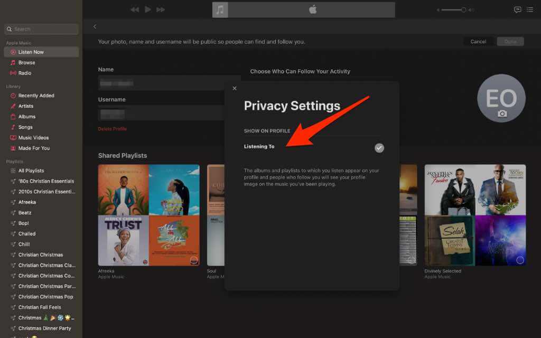Open the lyrics panel icon

[x=517, y=10]
